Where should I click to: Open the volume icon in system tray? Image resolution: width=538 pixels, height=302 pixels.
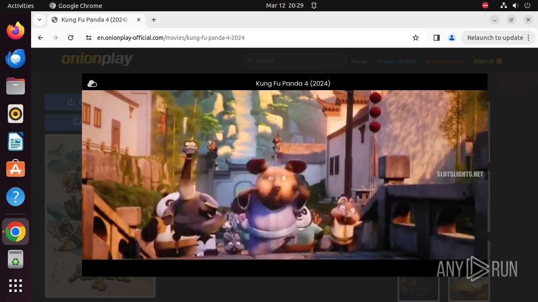point(515,5)
